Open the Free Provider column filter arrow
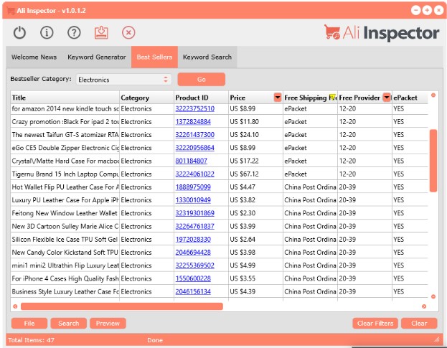Screen dimensions: 447x348 pyautogui.click(x=387, y=98)
